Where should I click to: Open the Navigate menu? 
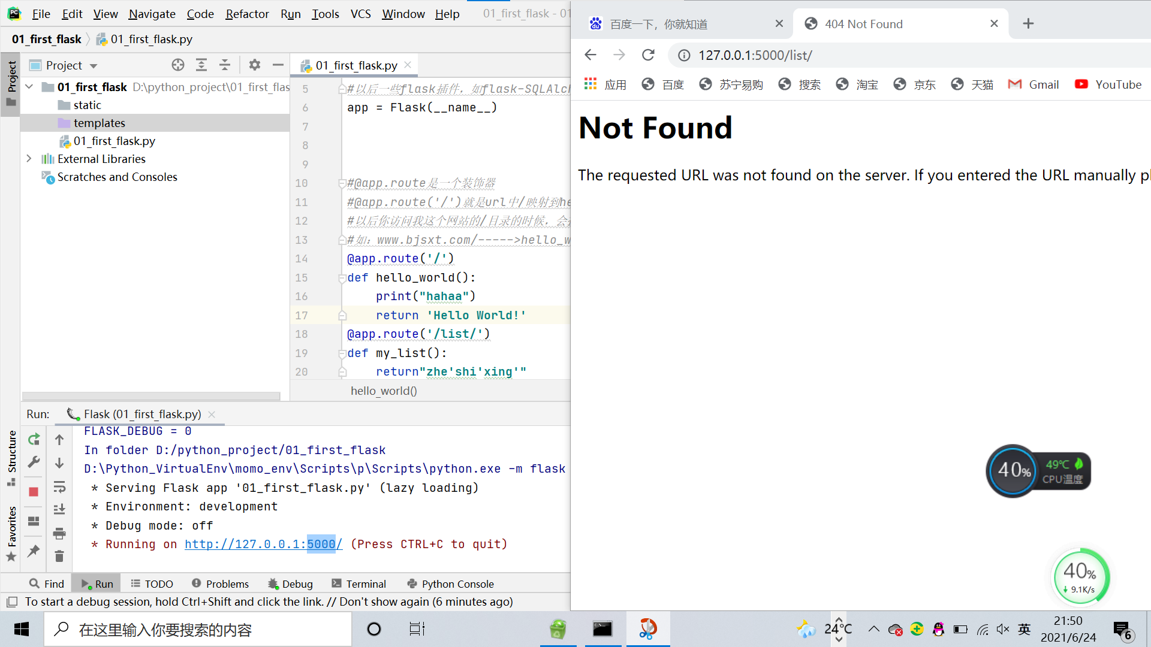coord(152,14)
